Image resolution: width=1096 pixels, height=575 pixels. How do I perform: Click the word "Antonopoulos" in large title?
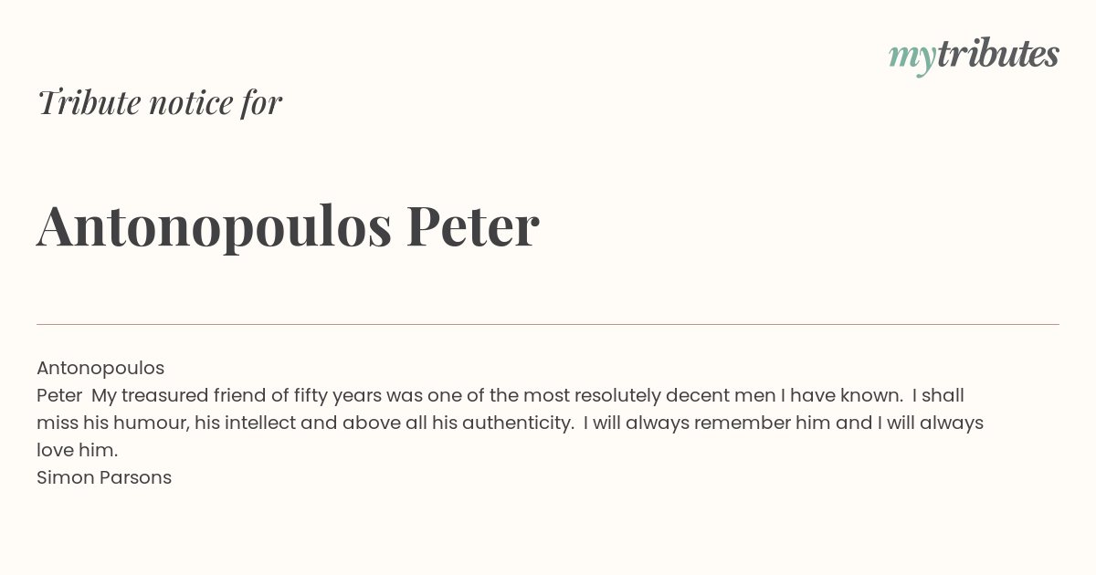click(214, 227)
